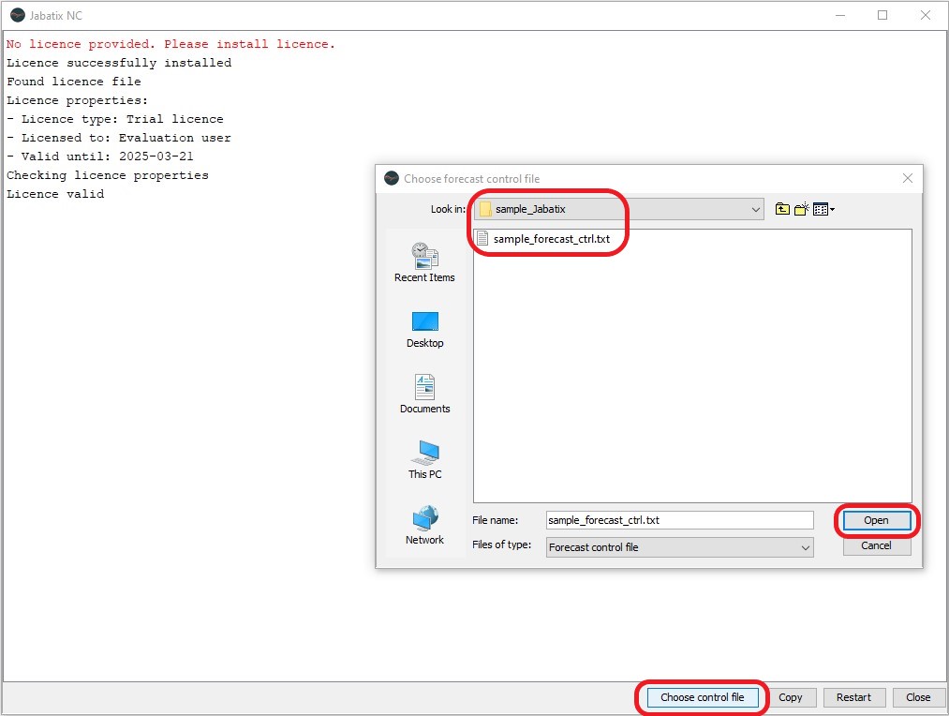Click the 'Licence successfully installed' log line
This screenshot has width=949, height=716.
[x=119, y=63]
